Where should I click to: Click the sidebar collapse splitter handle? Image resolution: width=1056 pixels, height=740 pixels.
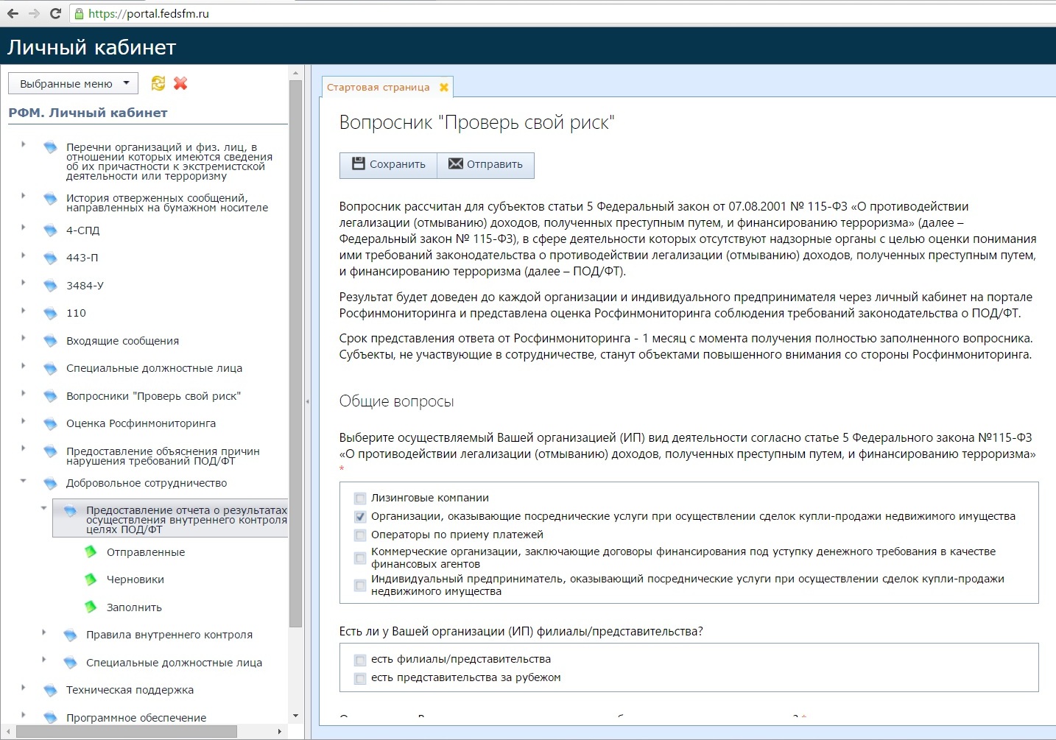click(307, 401)
